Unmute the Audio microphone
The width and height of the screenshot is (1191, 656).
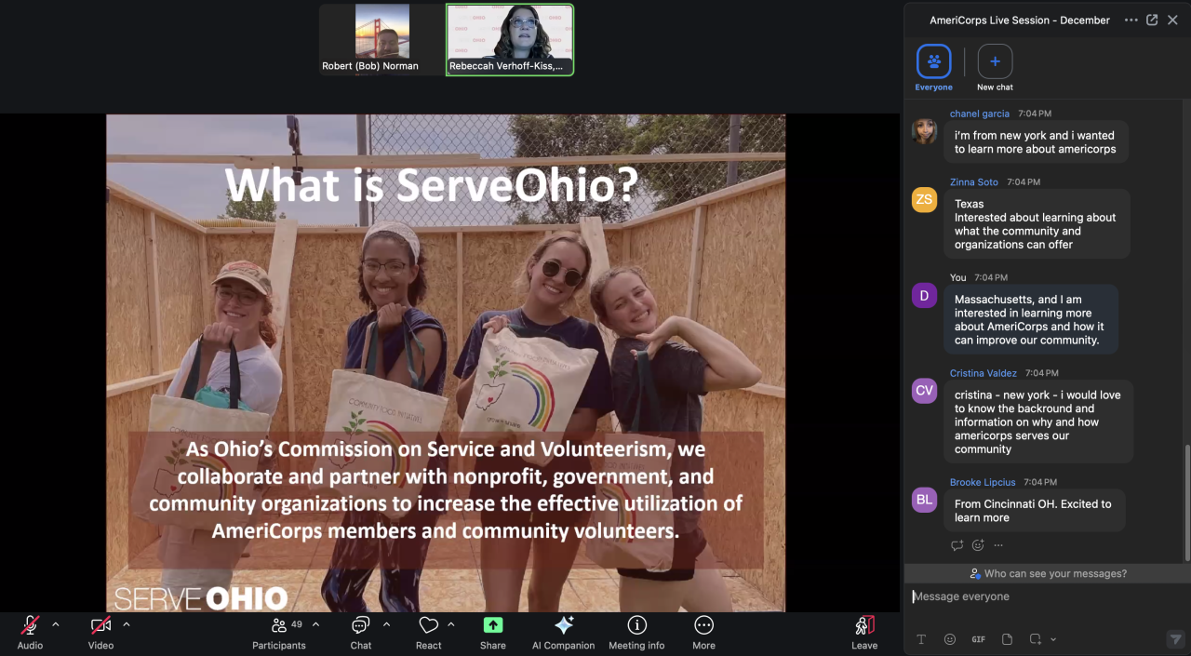(x=30, y=632)
